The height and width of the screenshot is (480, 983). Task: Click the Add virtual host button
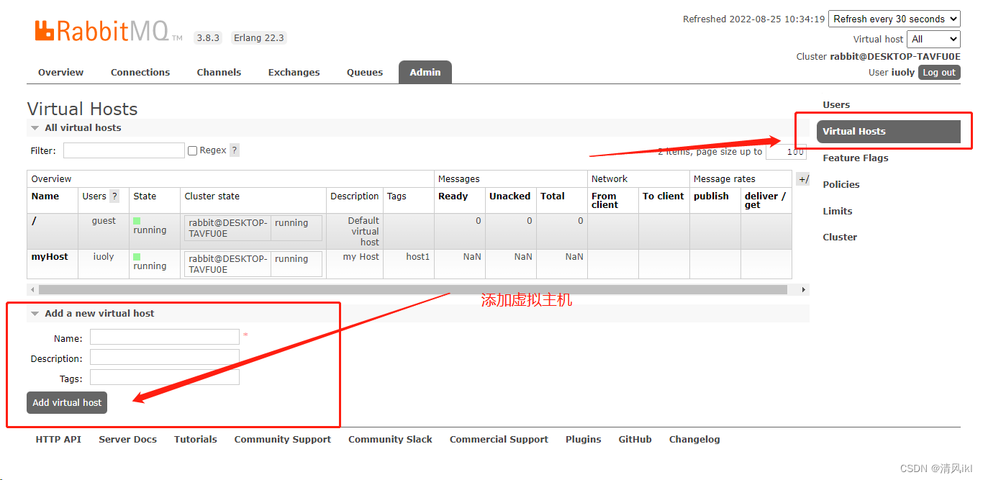click(67, 402)
